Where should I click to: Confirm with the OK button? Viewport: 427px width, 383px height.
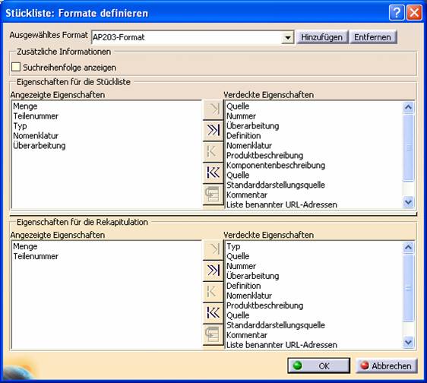[x=319, y=366]
